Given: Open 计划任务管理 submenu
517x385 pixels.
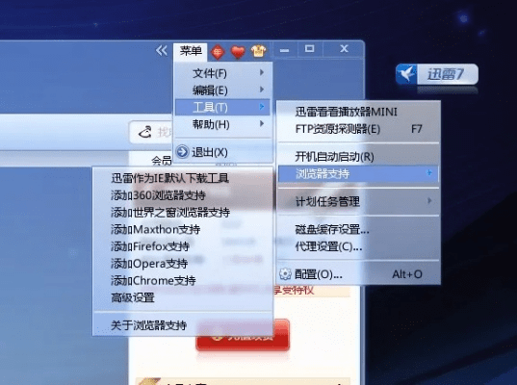Looking at the screenshot, I should click(x=358, y=201).
